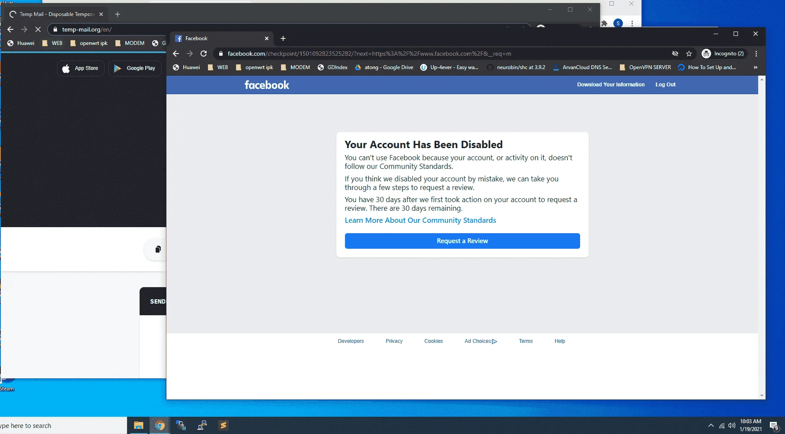Viewport: 785px width, 434px height.
Task: Click the scrollbar up arrow on Facebook page
Action: pos(762,79)
